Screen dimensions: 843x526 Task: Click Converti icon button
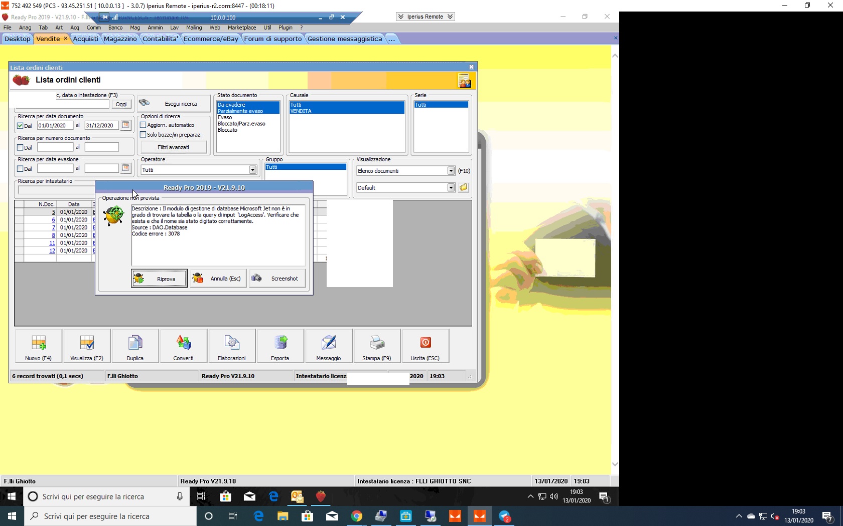tap(183, 346)
